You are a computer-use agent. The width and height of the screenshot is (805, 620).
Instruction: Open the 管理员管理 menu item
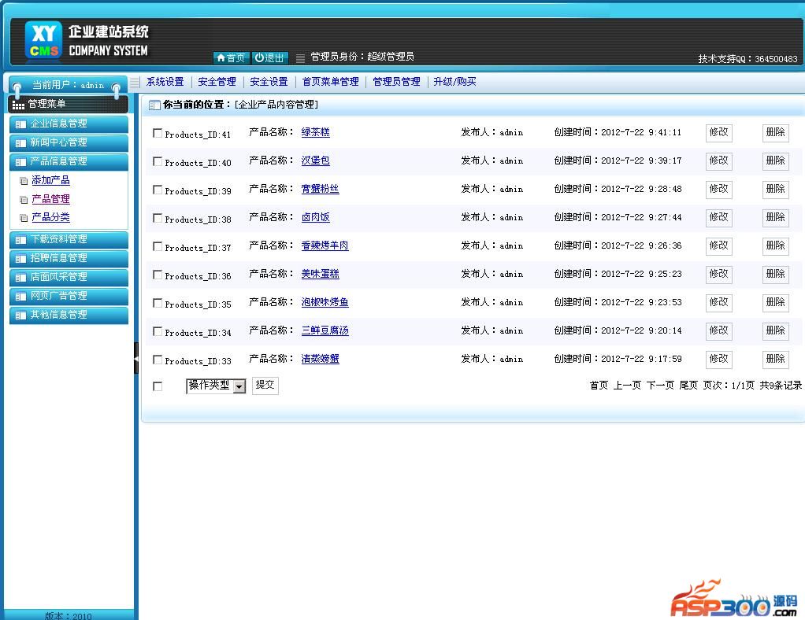click(396, 82)
